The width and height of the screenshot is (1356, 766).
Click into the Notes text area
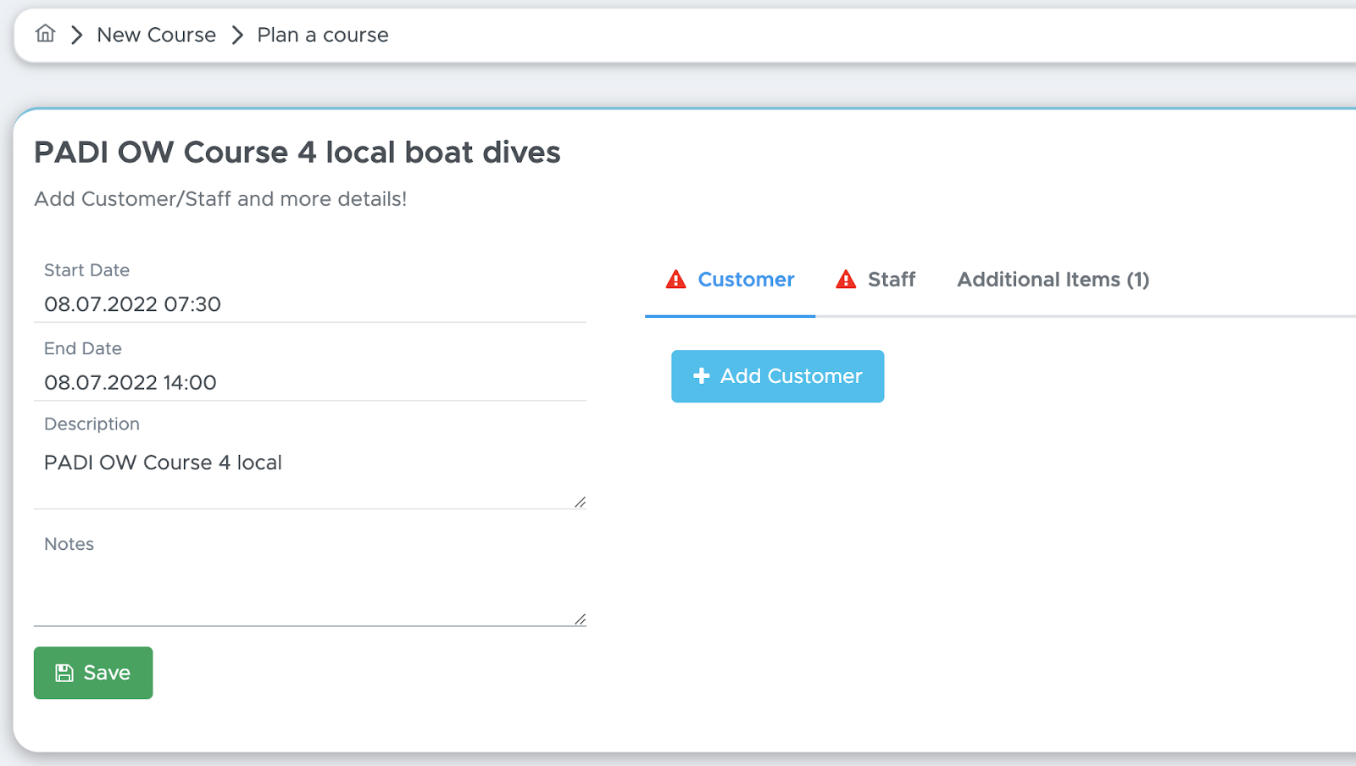310,593
